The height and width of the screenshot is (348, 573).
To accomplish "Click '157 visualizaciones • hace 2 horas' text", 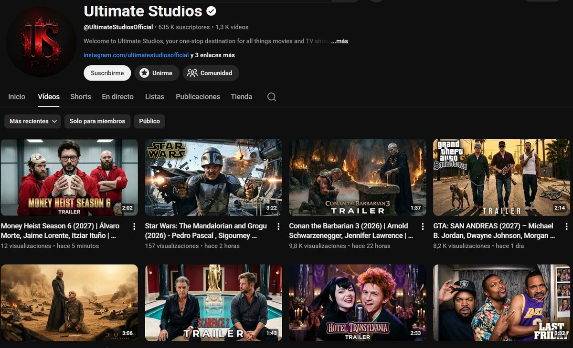I will (192, 246).
